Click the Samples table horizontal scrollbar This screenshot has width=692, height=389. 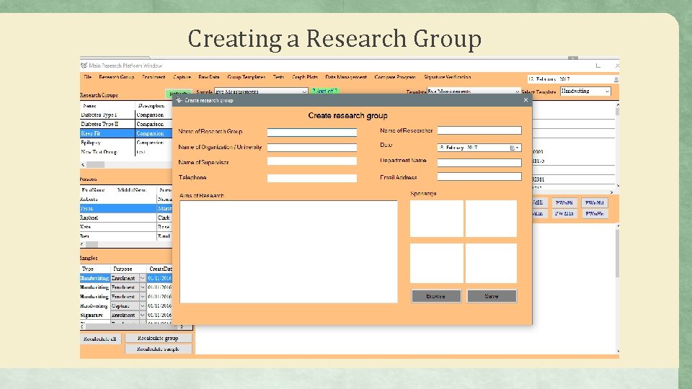click(133, 327)
